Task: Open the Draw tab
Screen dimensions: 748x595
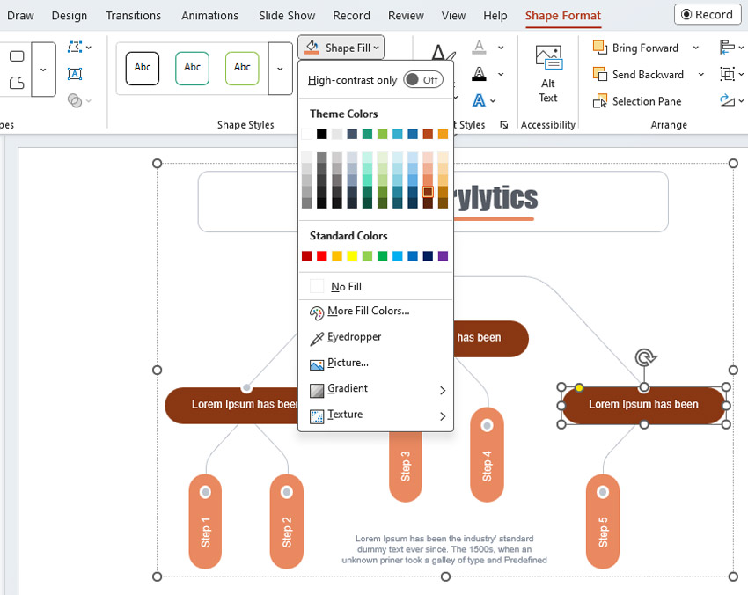Action: pos(20,15)
